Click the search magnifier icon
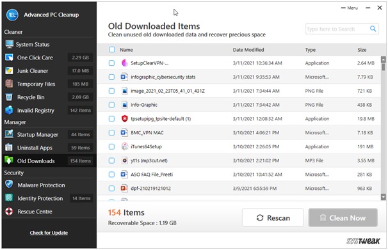This screenshot has width=388, height=250. click(373, 29)
